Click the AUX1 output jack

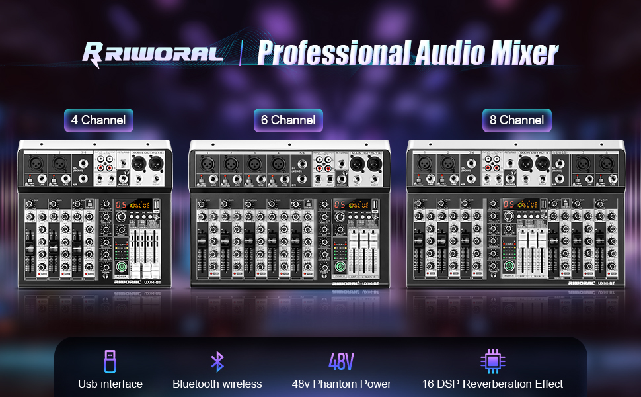click(x=319, y=179)
